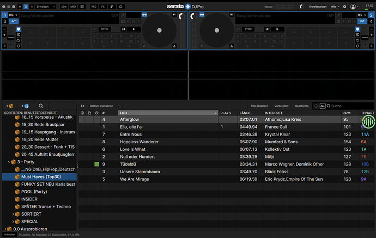Click TAP tempo on left deck
The width and height of the screenshot is (376, 238).
[114, 16]
